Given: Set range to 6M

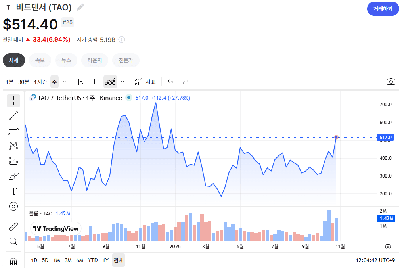Looking at the screenshot, I should (80, 260).
